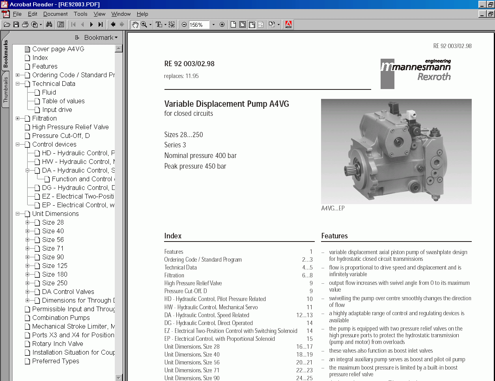Select the Features bookmark
Viewport: 495px width, 381px height.
tap(45, 66)
